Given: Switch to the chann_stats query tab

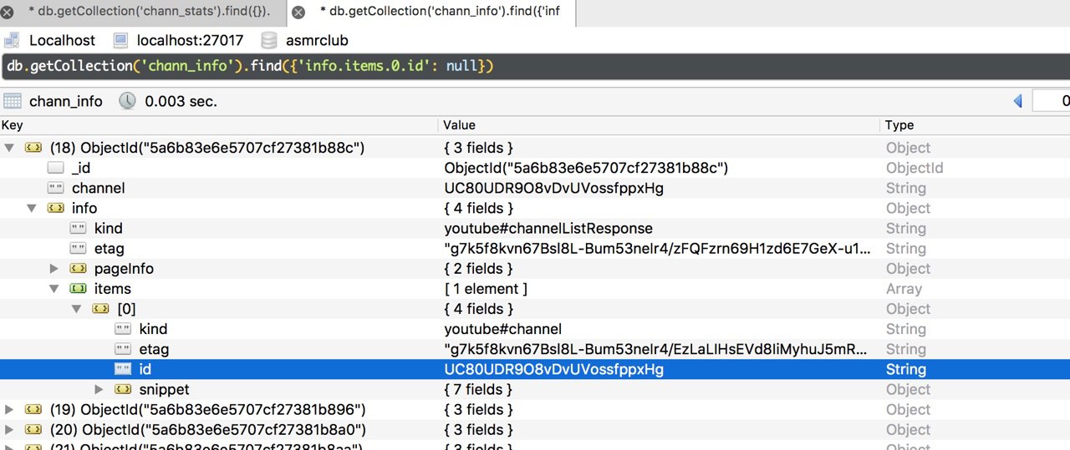Looking at the screenshot, I should (149, 12).
